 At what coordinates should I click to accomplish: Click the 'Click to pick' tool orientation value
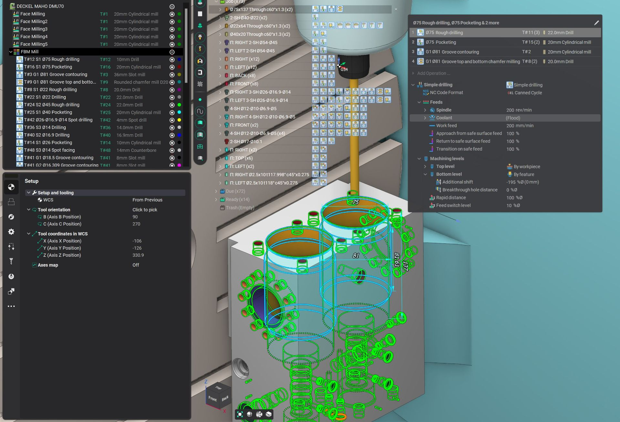(x=145, y=210)
